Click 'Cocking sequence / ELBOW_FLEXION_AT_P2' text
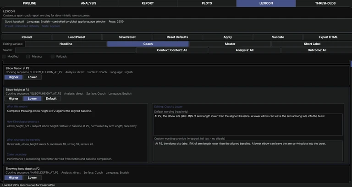The height and width of the screenshot is (187, 352). (x=34, y=72)
